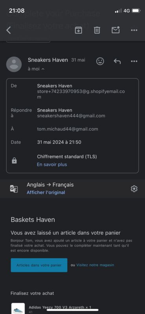Add an emoji reaction to the message
Viewport: 145px width, 314px height.
click(x=100, y=61)
